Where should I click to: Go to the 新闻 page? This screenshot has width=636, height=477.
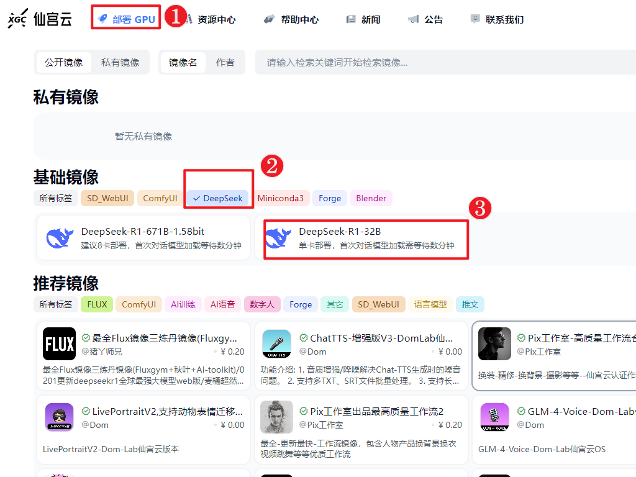(371, 19)
